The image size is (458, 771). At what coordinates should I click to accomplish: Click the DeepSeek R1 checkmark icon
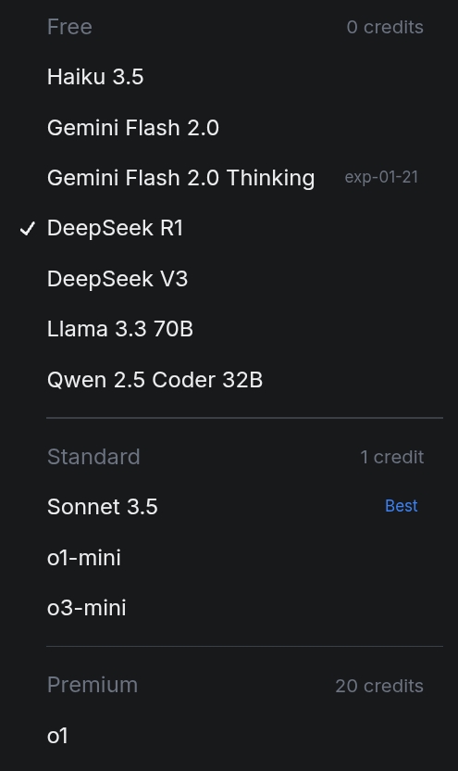click(28, 229)
